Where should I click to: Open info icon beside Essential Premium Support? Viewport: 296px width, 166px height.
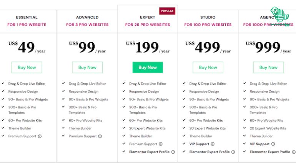[40, 136]
